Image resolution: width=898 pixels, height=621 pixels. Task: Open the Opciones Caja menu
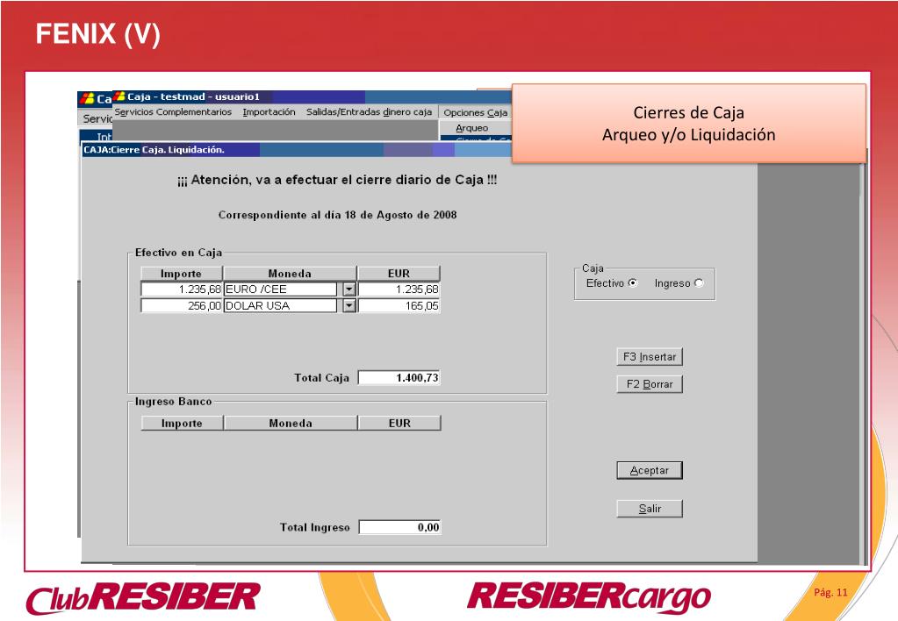[476, 113]
